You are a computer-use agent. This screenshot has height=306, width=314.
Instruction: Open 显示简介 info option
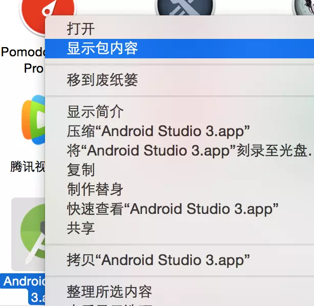(x=180, y=112)
